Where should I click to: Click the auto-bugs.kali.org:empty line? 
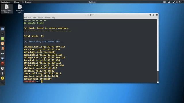click(x=40, y=52)
